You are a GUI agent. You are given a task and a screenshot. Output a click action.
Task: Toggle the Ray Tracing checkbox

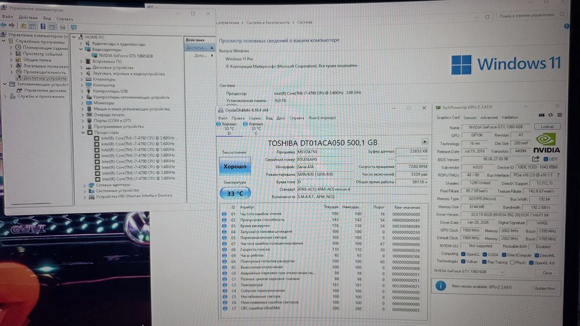[484, 262]
